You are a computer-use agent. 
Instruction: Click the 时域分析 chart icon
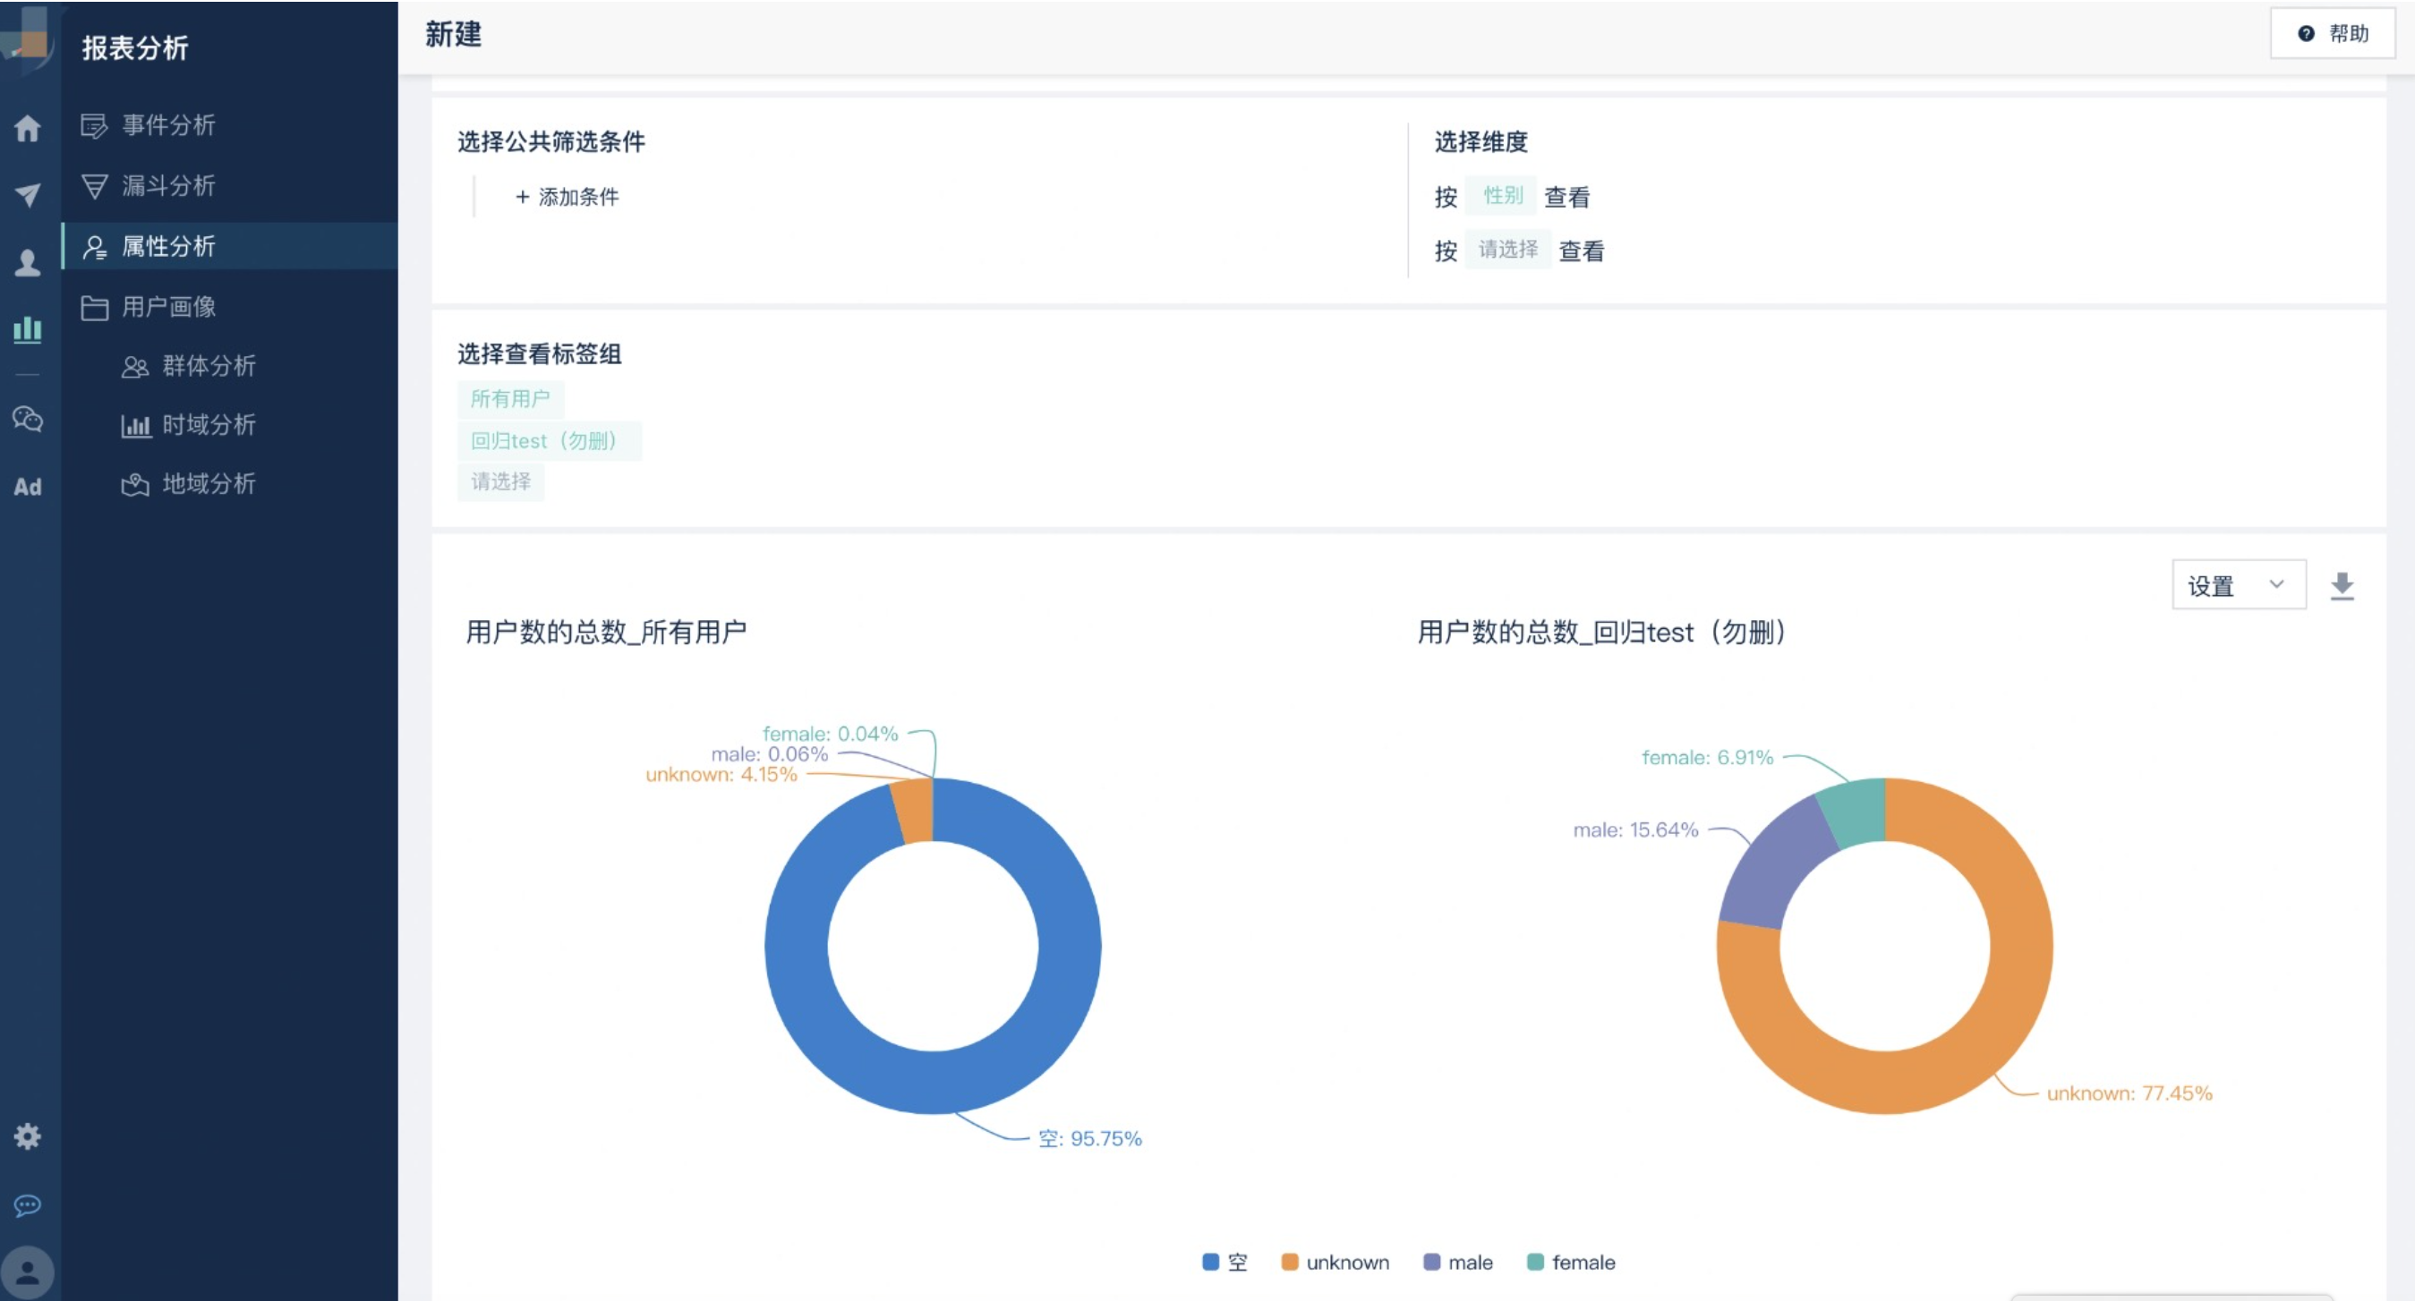[x=135, y=426]
